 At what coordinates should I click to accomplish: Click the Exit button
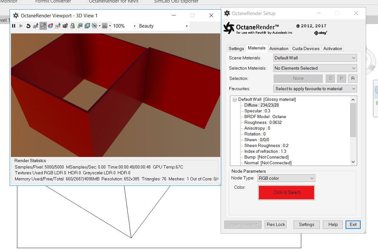pos(353,224)
